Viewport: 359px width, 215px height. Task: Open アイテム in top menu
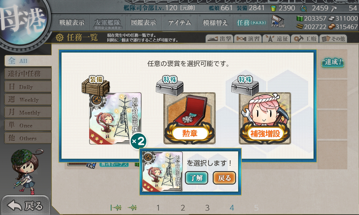[x=180, y=22]
